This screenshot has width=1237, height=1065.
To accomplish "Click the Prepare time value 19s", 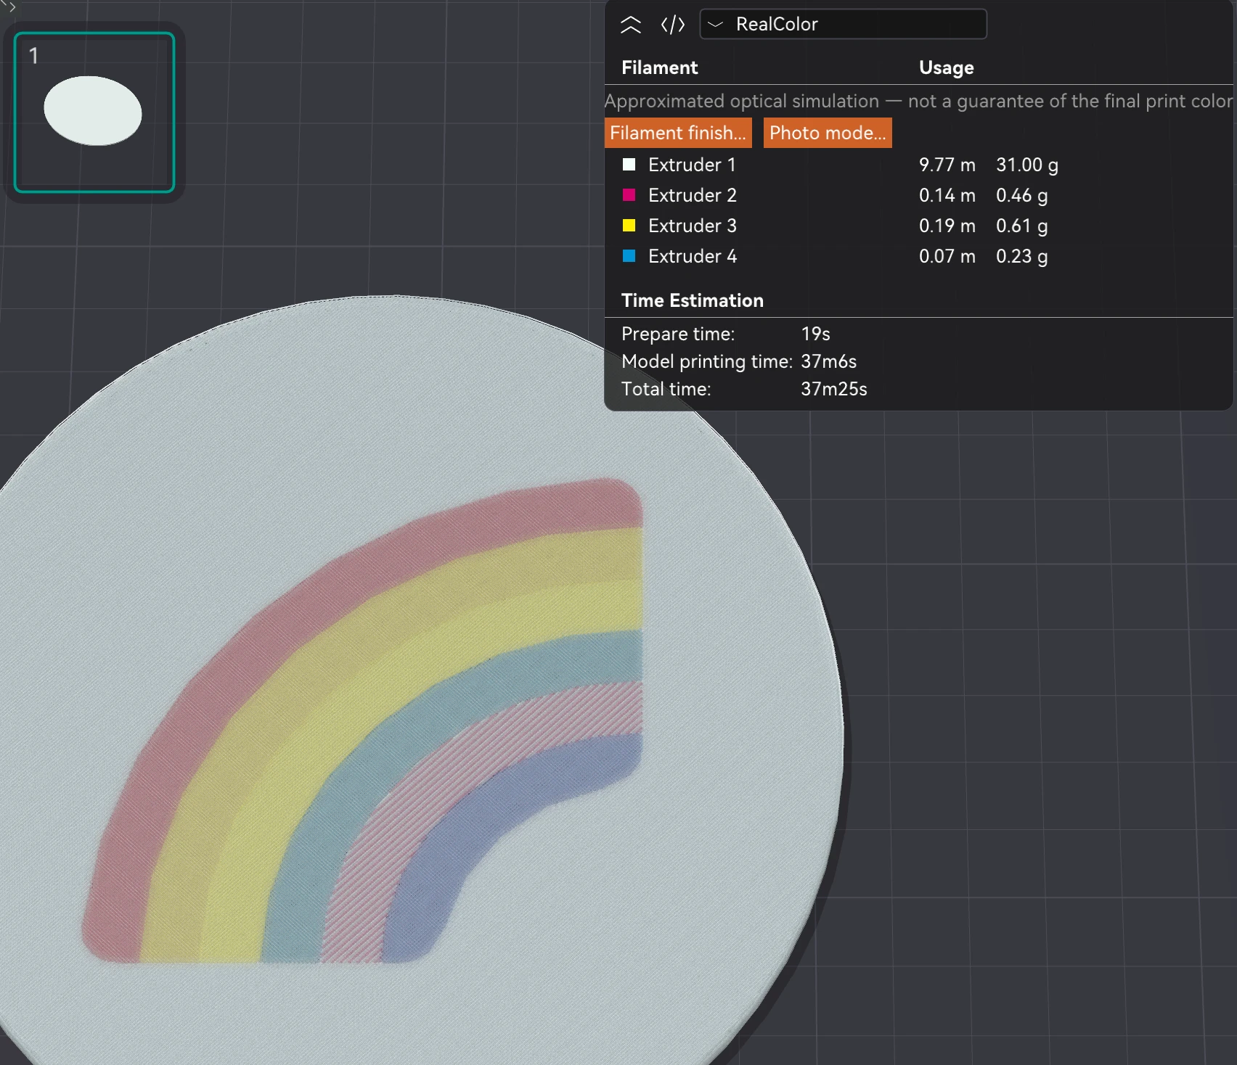I will point(815,334).
